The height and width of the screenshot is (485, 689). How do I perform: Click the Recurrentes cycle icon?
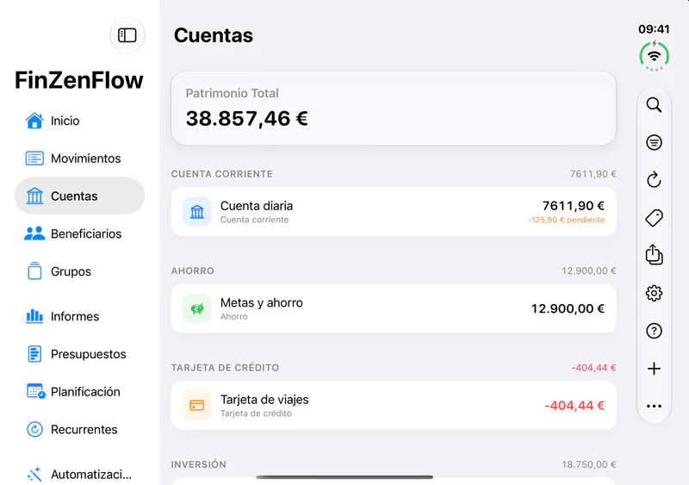[34, 429]
